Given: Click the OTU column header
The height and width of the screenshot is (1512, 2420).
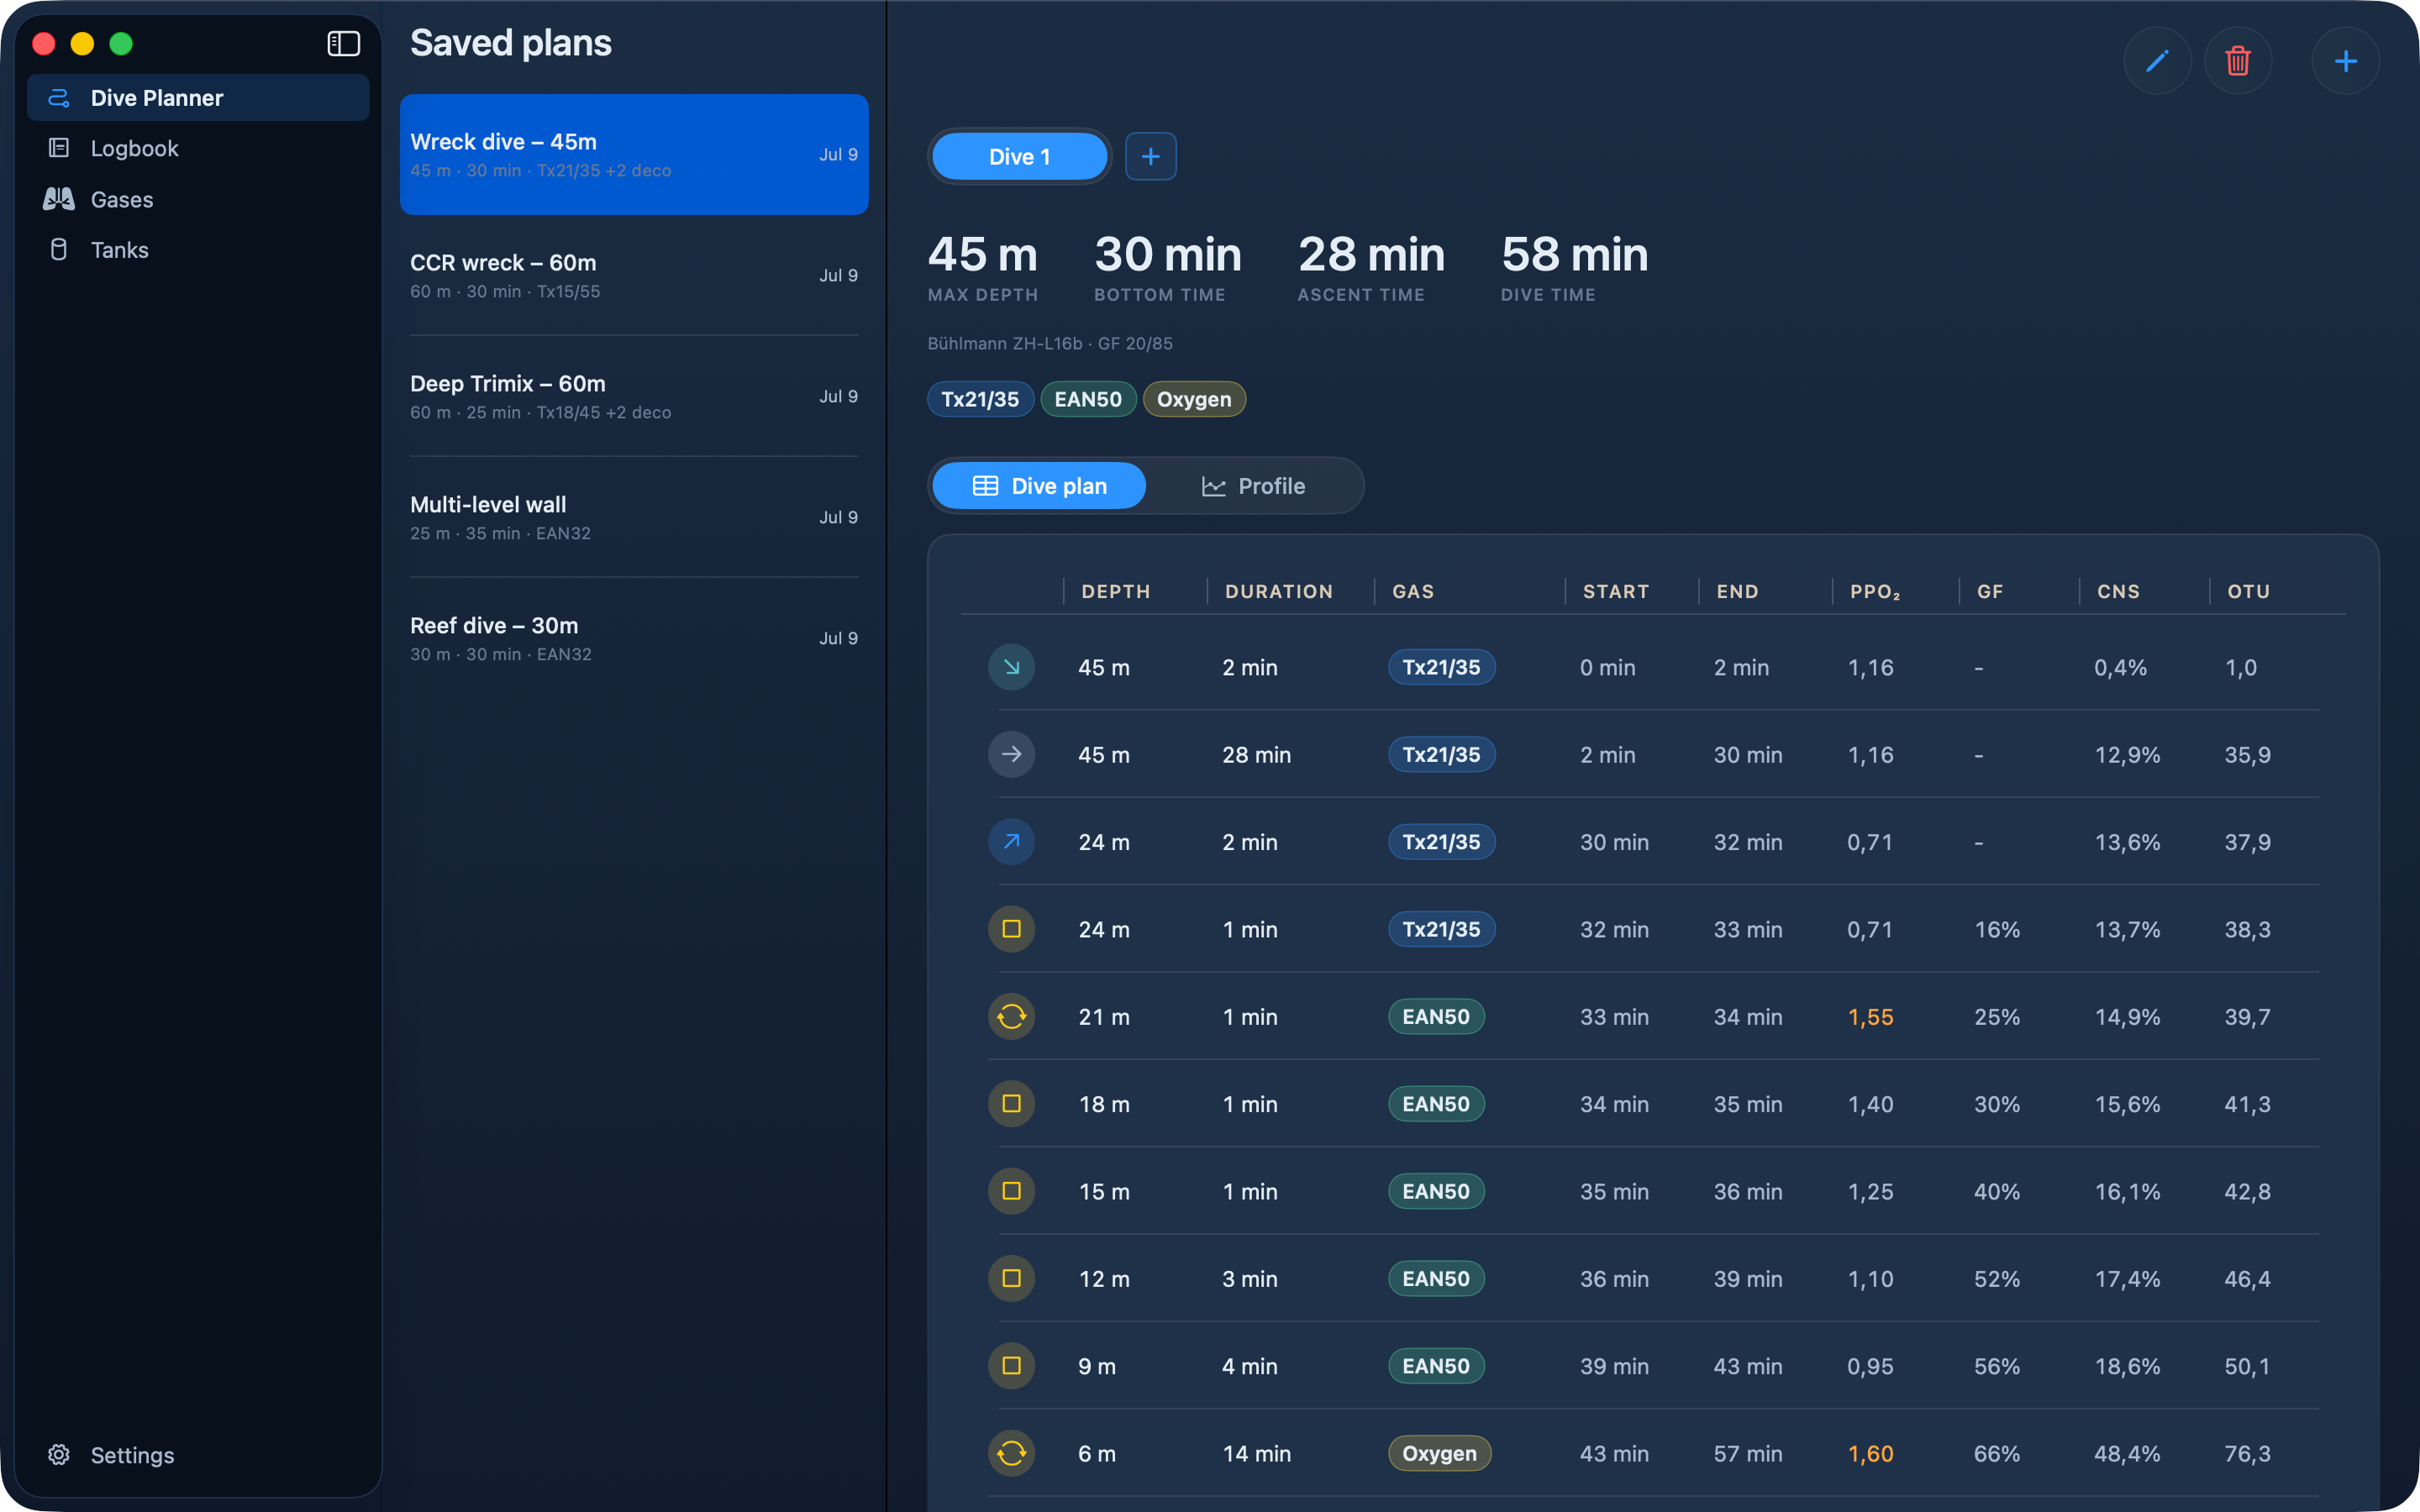Looking at the screenshot, I should tap(2248, 591).
